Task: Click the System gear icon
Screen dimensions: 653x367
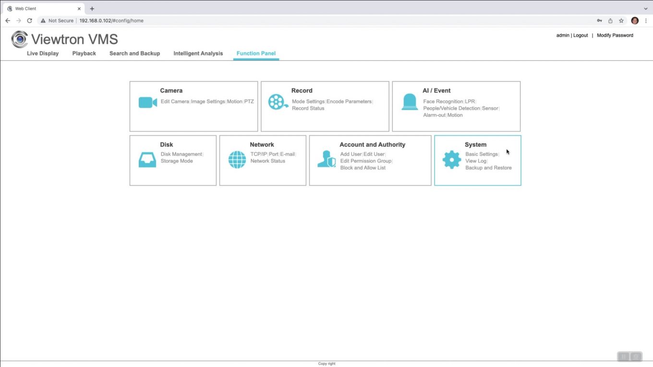Action: pyautogui.click(x=451, y=160)
